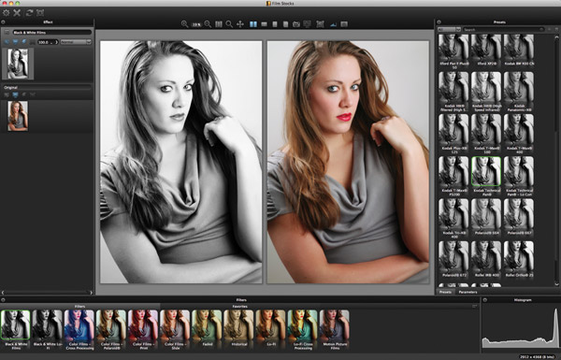Choose the Kodak T-Max 100 preset
This screenshot has height=360, width=561.
[x=486, y=134]
